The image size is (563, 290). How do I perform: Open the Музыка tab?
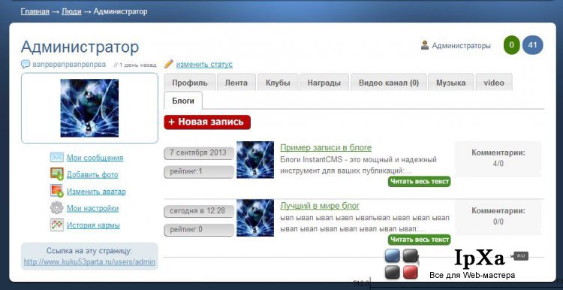click(x=451, y=83)
